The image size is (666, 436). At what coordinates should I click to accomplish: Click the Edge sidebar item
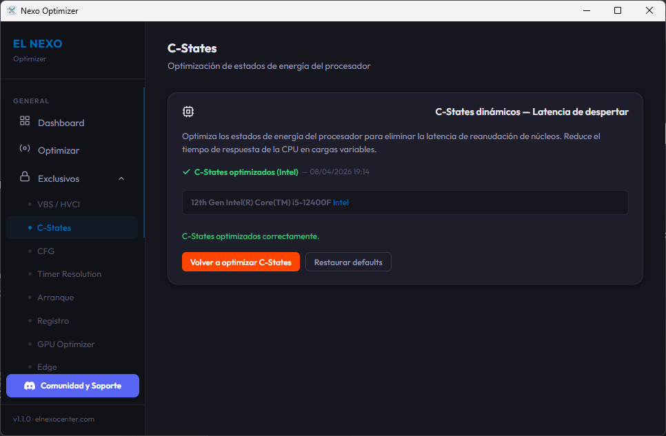pos(47,366)
